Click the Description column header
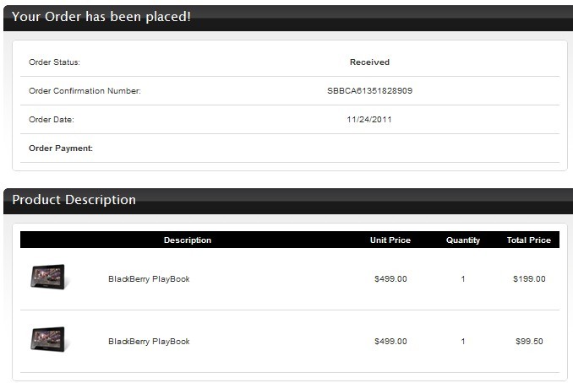The height and width of the screenshot is (383, 573). click(x=188, y=240)
